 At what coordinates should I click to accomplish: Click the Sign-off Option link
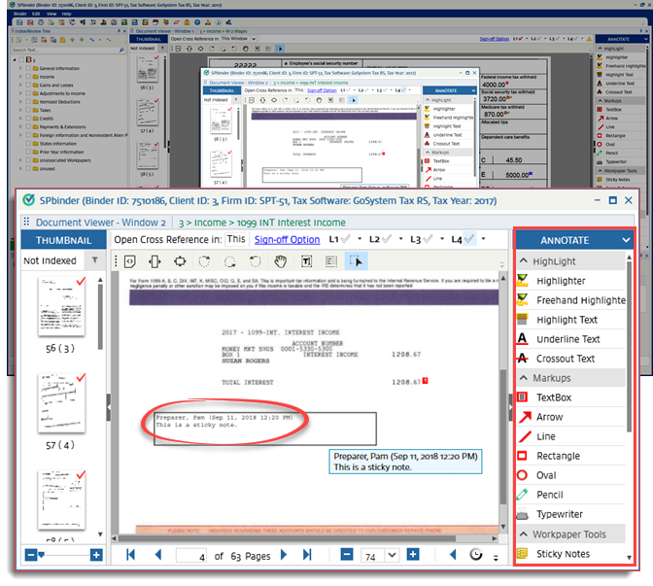point(287,240)
